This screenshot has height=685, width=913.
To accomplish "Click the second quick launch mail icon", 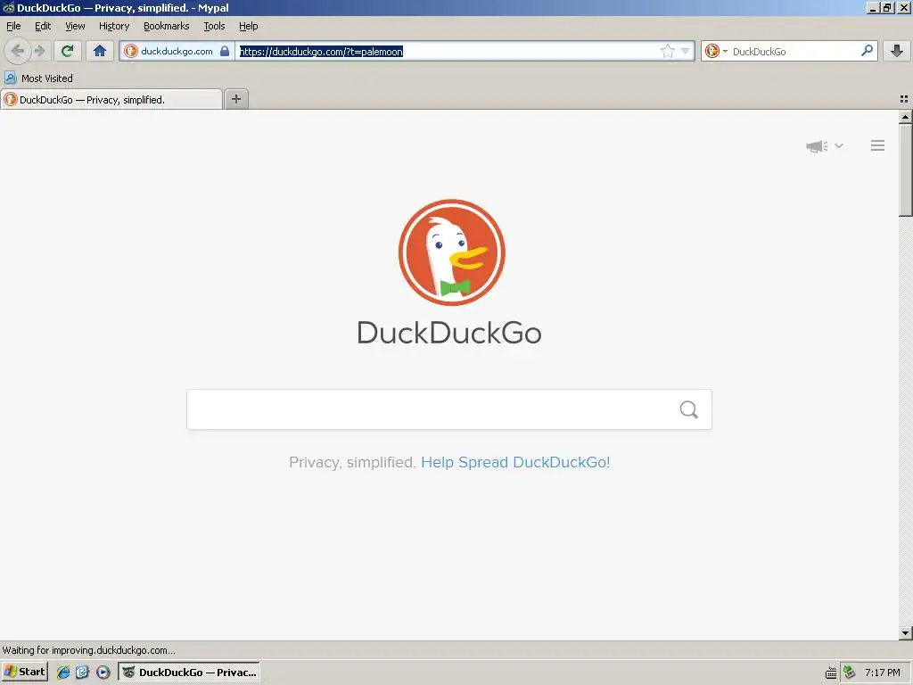I will (x=83, y=673).
